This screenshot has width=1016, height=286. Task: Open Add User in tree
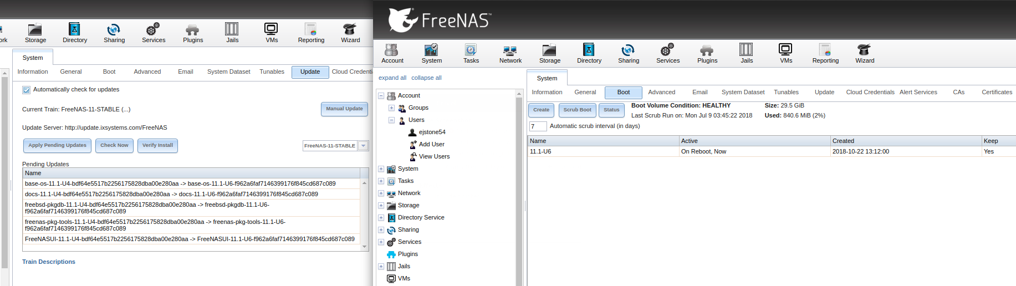point(431,144)
